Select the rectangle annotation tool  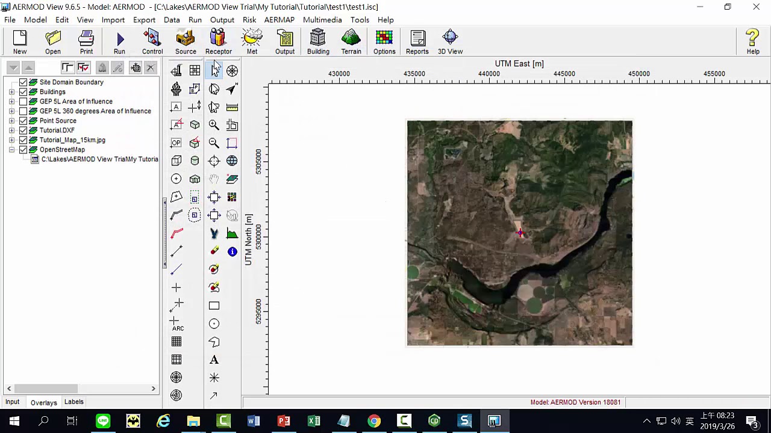pos(214,306)
